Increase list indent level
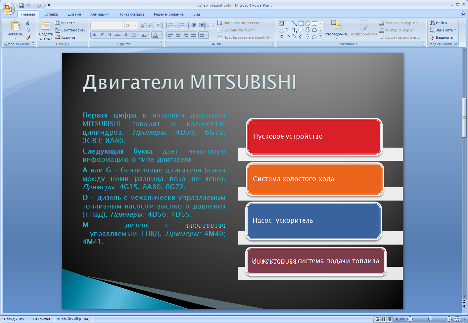The width and height of the screenshot is (468, 323). pyautogui.click(x=201, y=25)
